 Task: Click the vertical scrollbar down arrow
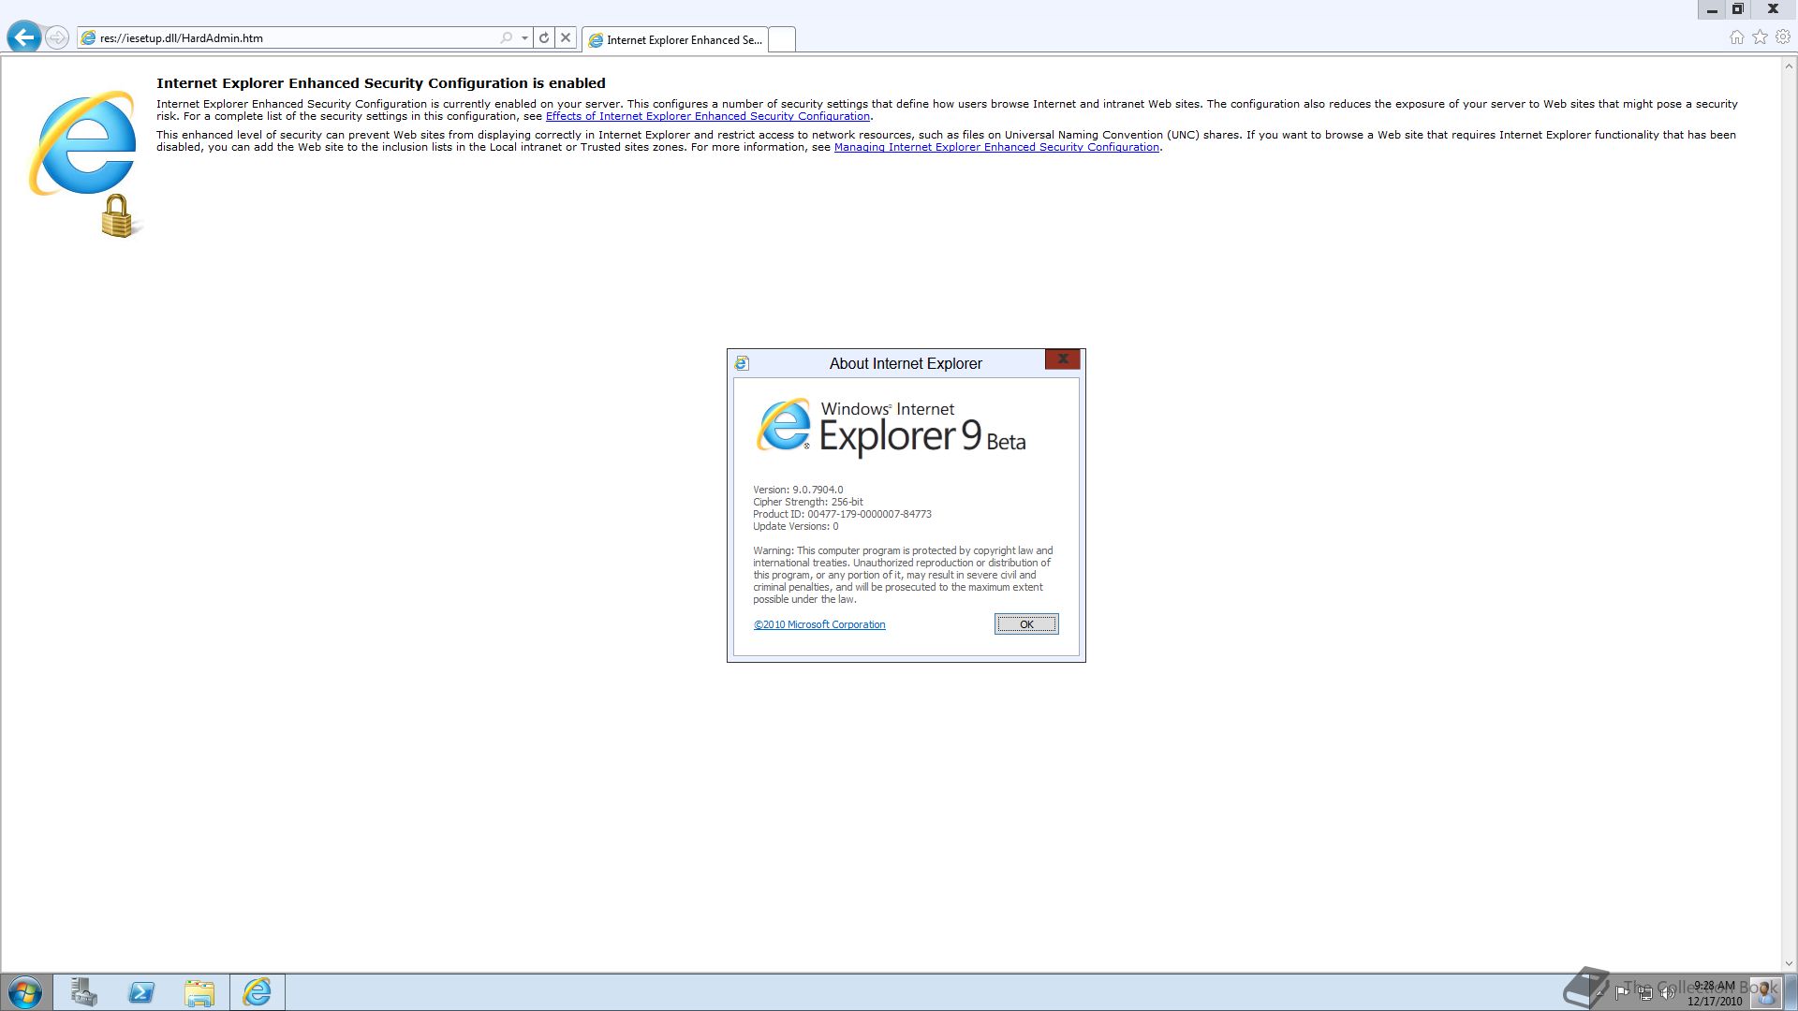click(1789, 963)
